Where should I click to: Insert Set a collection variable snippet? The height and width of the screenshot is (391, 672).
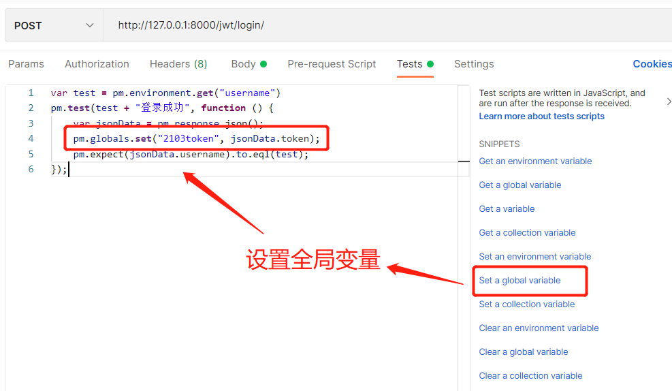coord(527,304)
